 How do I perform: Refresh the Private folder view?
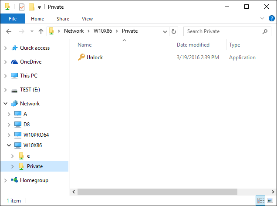[x=174, y=31]
